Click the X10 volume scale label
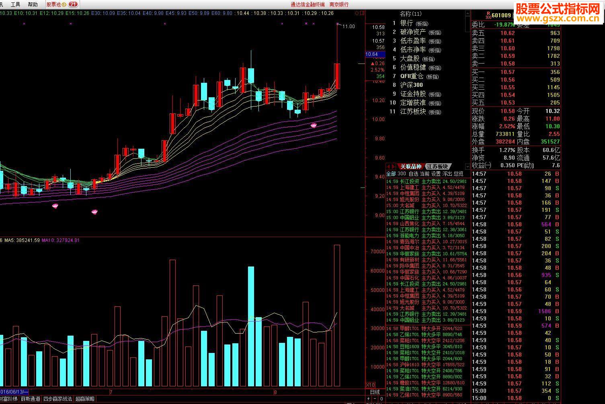Viewport: 605px width, 404px height. 370,385
